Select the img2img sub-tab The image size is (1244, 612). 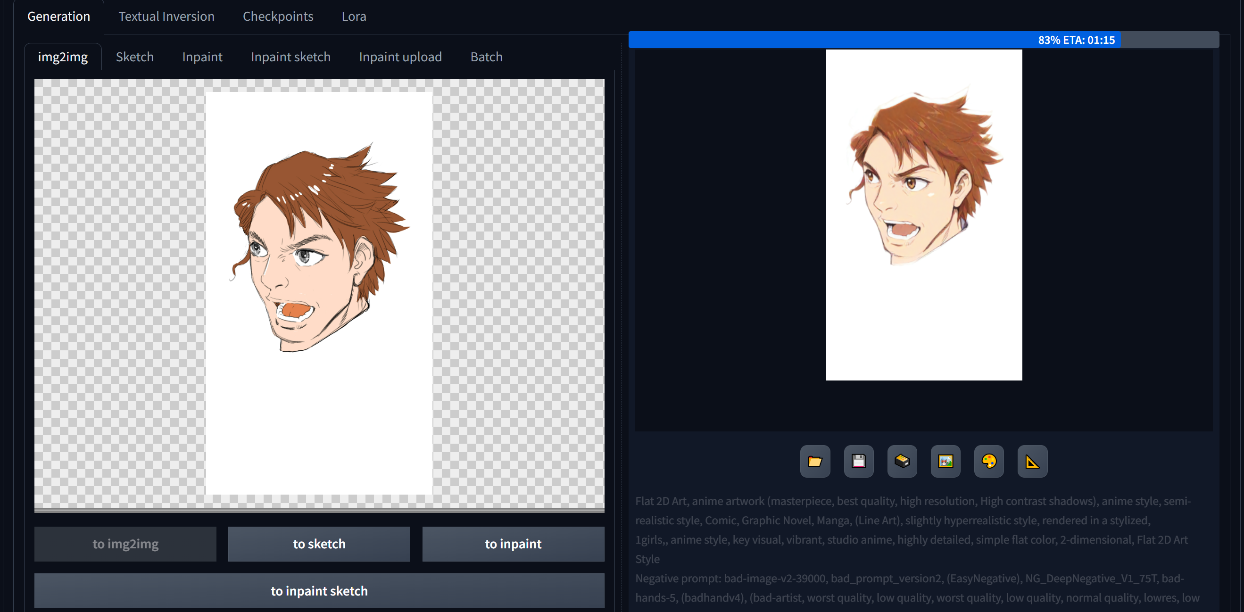[63, 57]
